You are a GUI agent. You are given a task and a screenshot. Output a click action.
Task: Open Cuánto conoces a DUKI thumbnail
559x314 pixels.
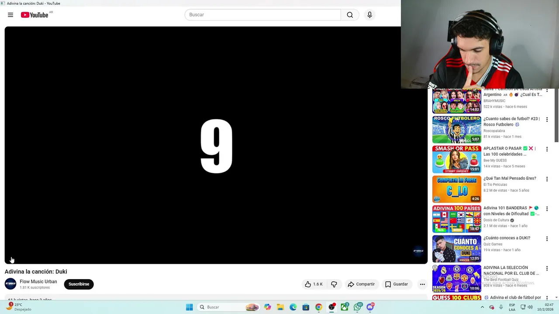(x=456, y=249)
